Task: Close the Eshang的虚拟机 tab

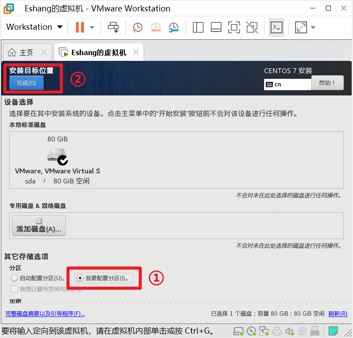Action: pos(136,53)
